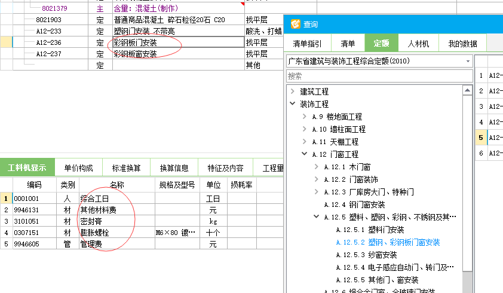
Task: Select row code A12-237
Action: click(49, 54)
